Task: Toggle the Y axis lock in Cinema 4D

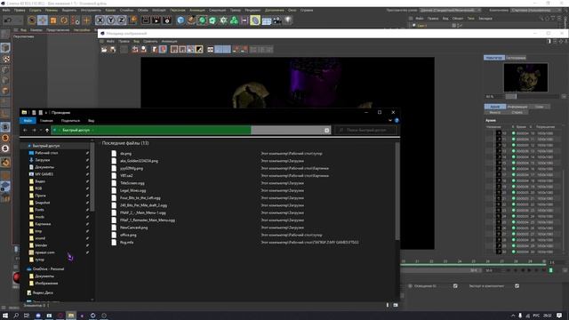Action: [110, 20]
